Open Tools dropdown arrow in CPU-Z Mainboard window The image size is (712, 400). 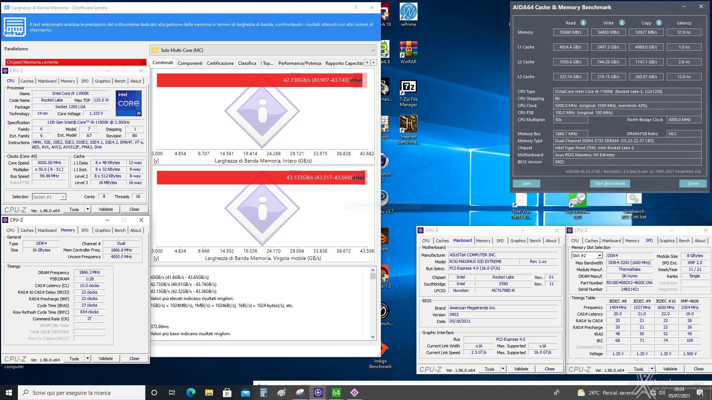tap(503, 369)
